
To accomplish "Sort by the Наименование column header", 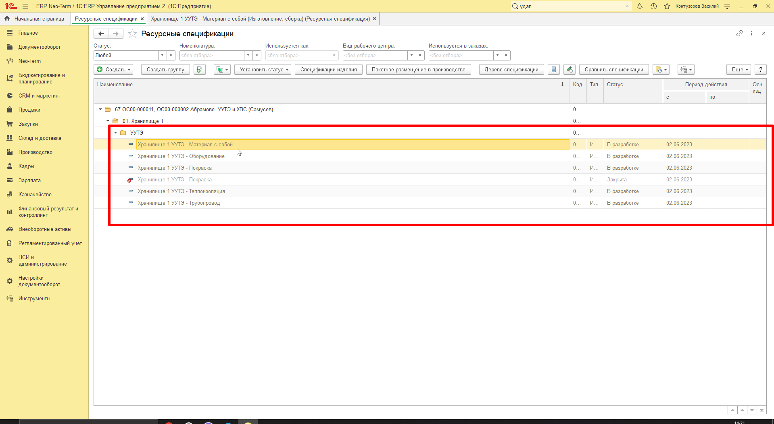I will tap(331, 91).
